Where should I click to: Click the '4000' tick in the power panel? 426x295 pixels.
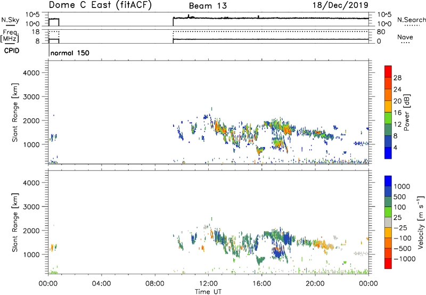click(x=31, y=73)
